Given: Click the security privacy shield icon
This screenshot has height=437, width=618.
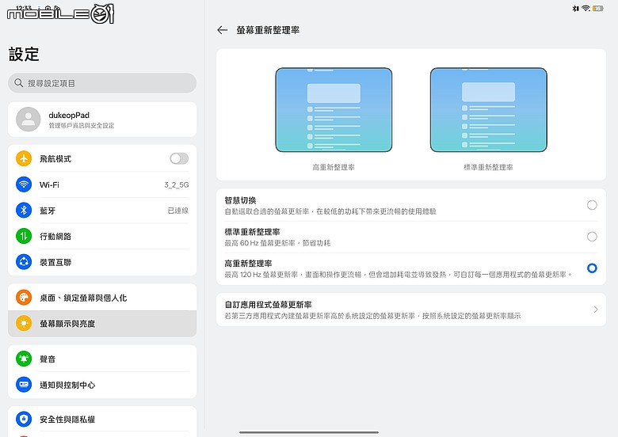Looking at the screenshot, I should coord(24,419).
